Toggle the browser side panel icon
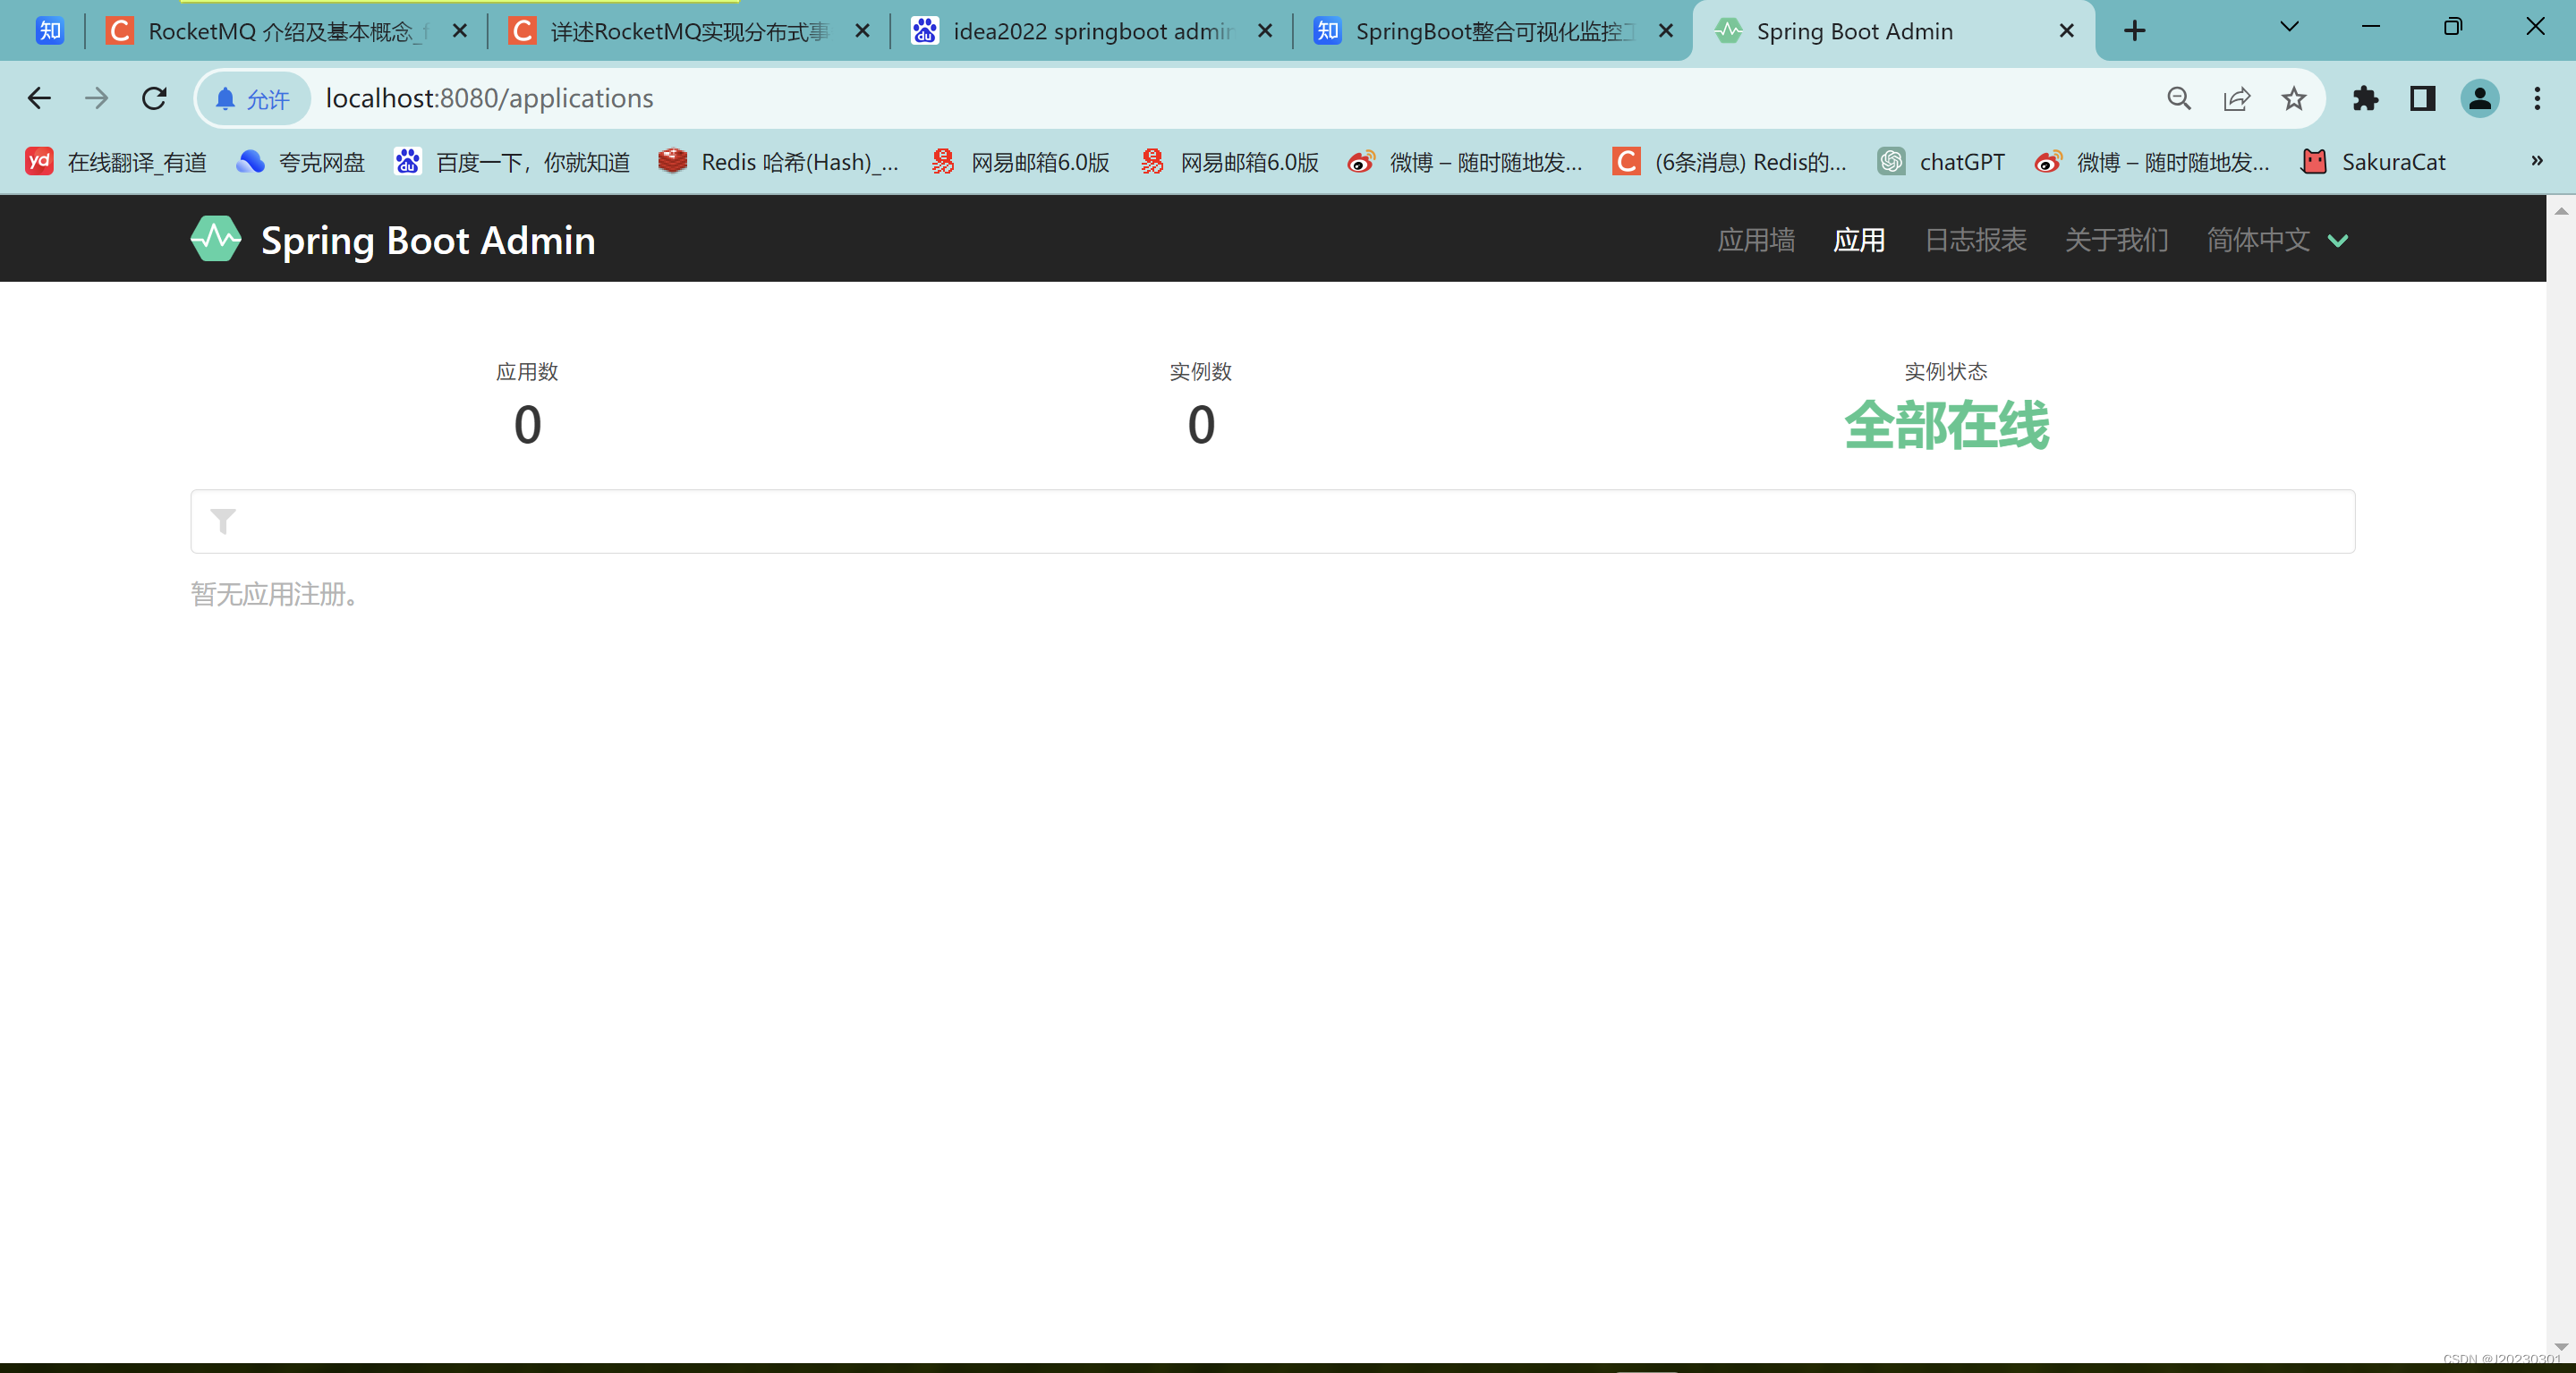The height and width of the screenshot is (1373, 2576). click(2422, 98)
